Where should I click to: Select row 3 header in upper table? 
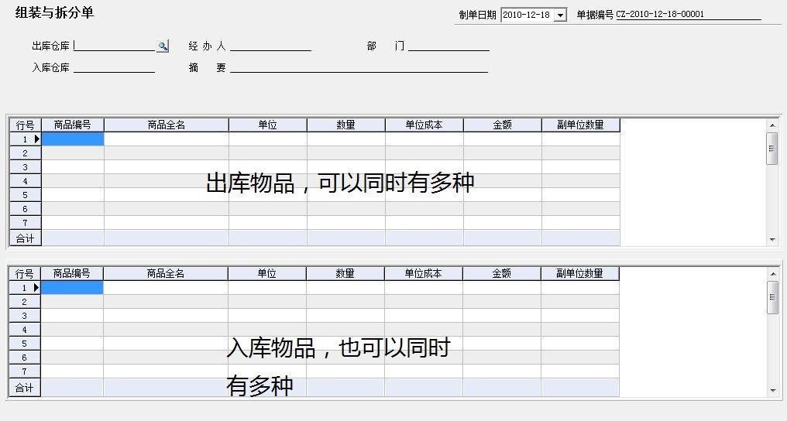click(25, 167)
